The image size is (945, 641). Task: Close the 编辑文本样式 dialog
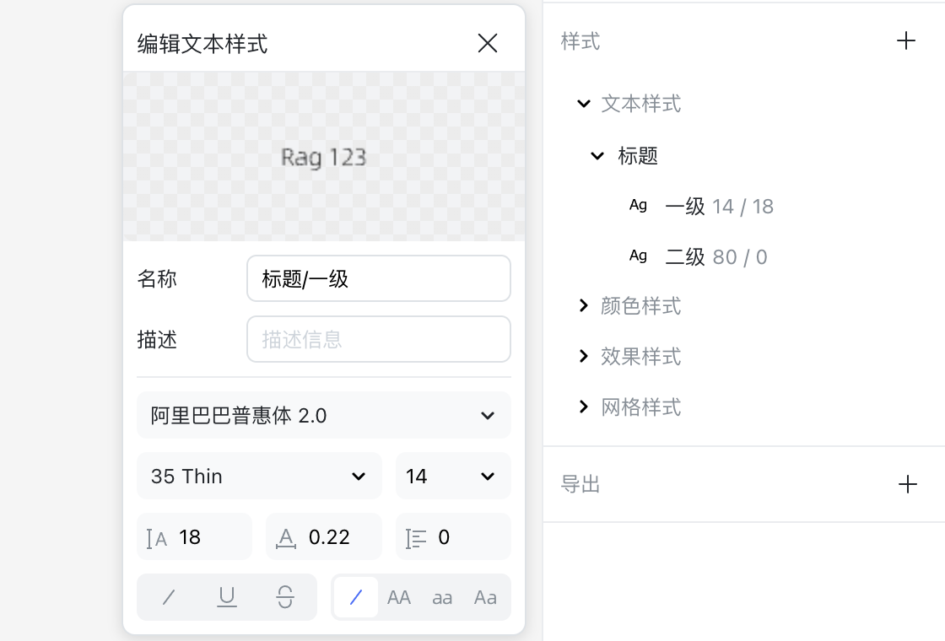click(488, 43)
